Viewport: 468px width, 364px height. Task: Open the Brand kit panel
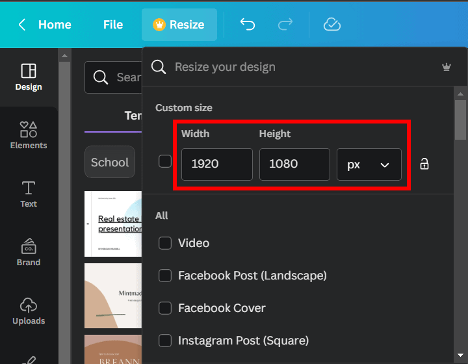point(29,252)
